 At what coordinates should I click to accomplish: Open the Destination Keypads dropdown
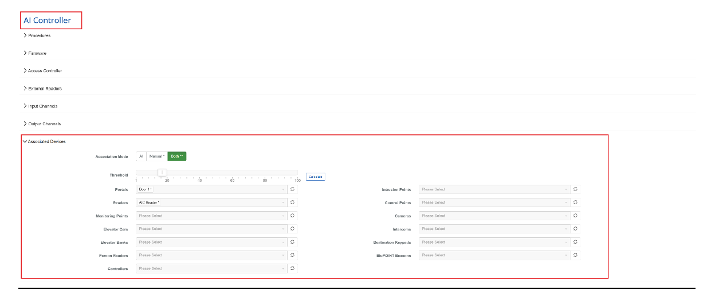click(494, 242)
